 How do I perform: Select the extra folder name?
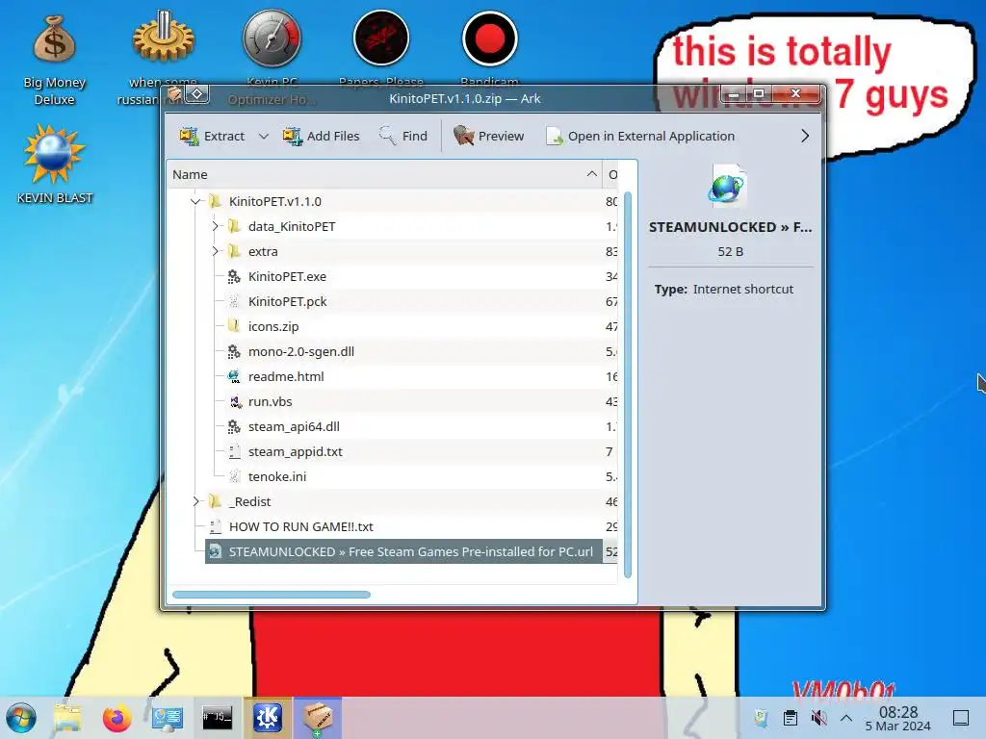pos(263,251)
